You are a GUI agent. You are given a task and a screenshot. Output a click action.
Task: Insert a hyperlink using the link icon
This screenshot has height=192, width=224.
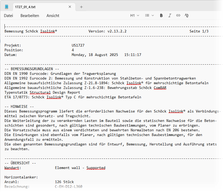click(178, 15)
